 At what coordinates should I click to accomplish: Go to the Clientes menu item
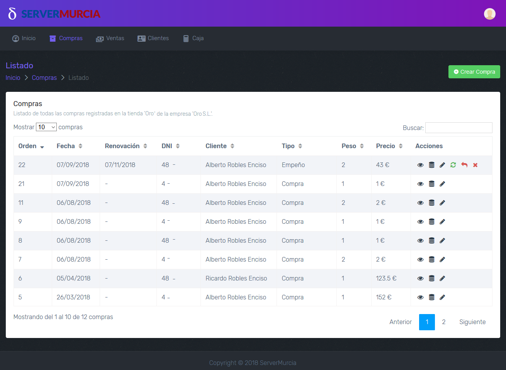pos(153,38)
